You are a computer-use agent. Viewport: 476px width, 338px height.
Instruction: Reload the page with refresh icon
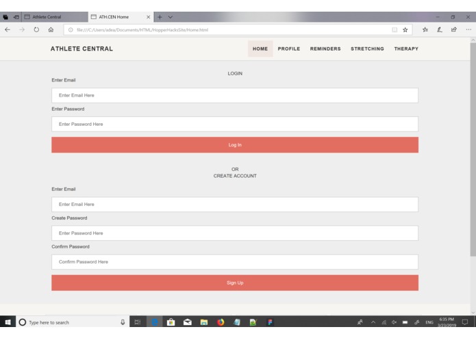click(36, 29)
